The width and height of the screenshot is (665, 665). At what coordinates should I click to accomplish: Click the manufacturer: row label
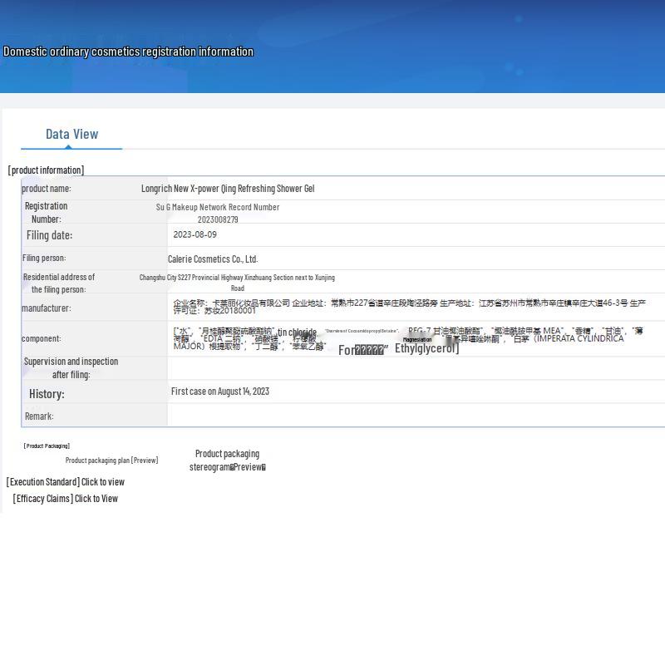tap(47, 308)
